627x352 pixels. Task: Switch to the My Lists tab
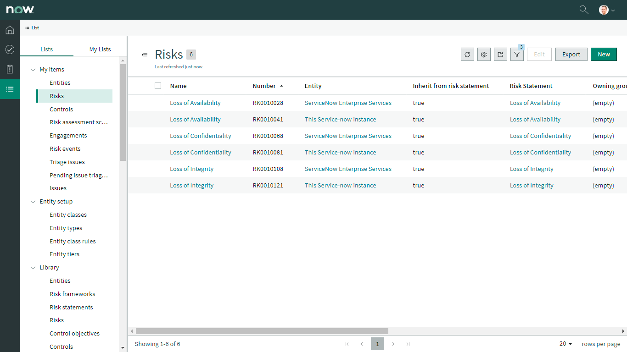(x=100, y=49)
